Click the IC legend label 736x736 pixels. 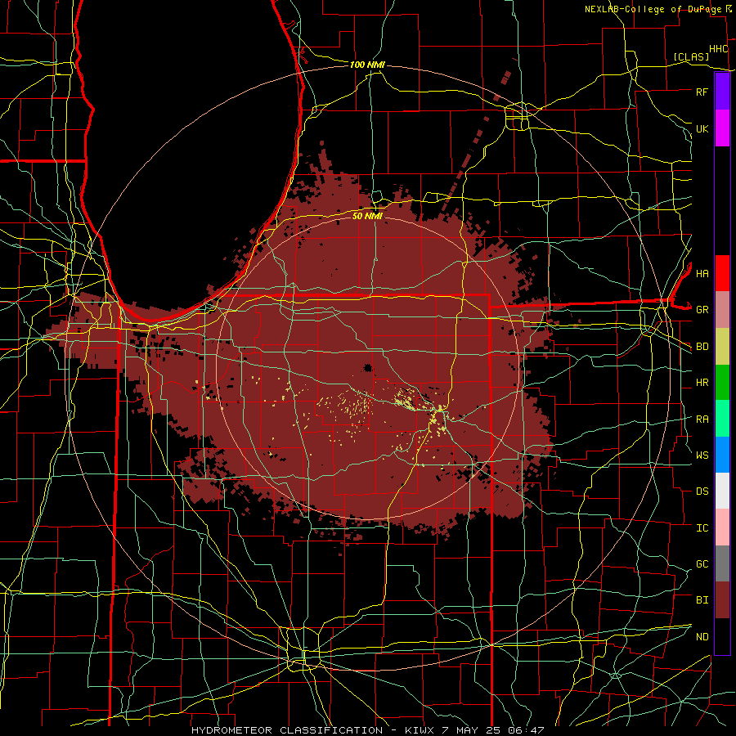coord(702,527)
